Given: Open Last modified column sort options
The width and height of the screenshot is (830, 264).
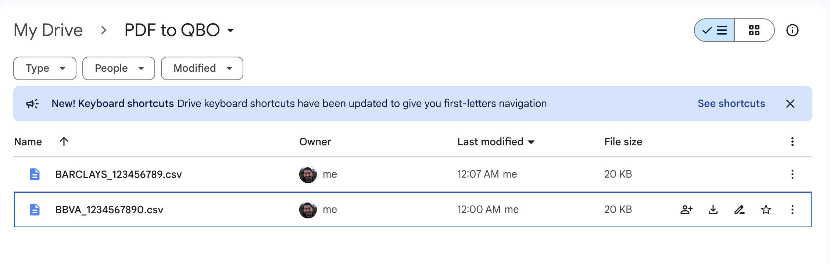Looking at the screenshot, I should click(496, 142).
